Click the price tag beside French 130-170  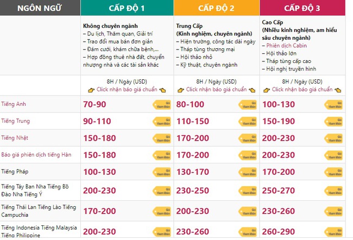(x=248, y=173)
